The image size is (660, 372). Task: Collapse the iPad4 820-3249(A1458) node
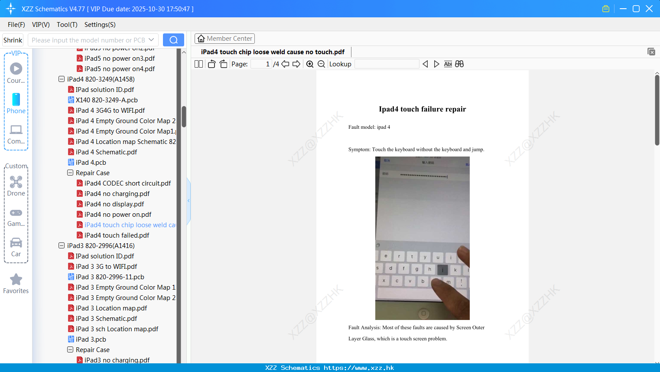tap(62, 79)
